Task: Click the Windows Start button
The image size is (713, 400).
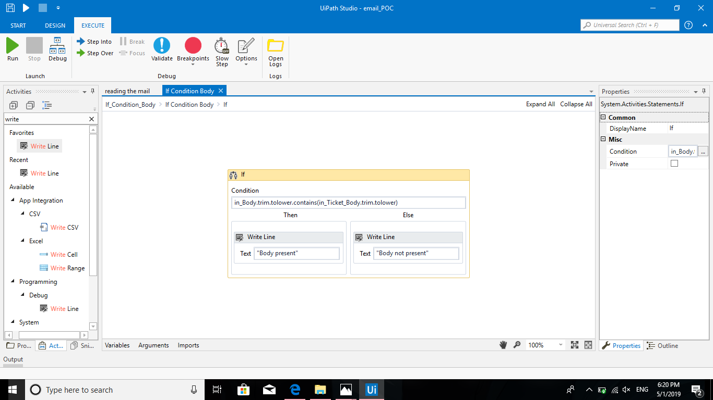Action: tap(12, 390)
